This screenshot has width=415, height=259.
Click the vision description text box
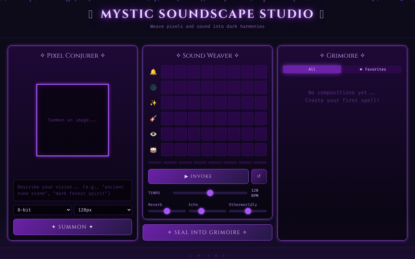[x=72, y=190]
